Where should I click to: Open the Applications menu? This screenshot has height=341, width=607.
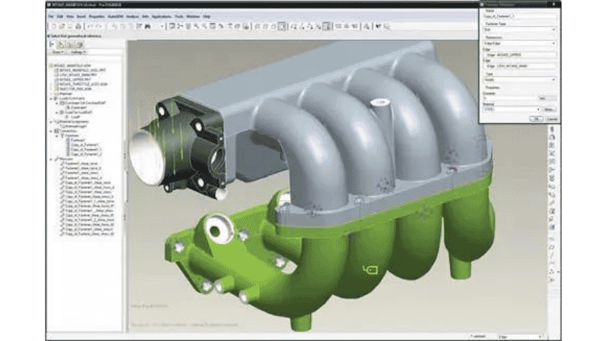[x=162, y=17]
